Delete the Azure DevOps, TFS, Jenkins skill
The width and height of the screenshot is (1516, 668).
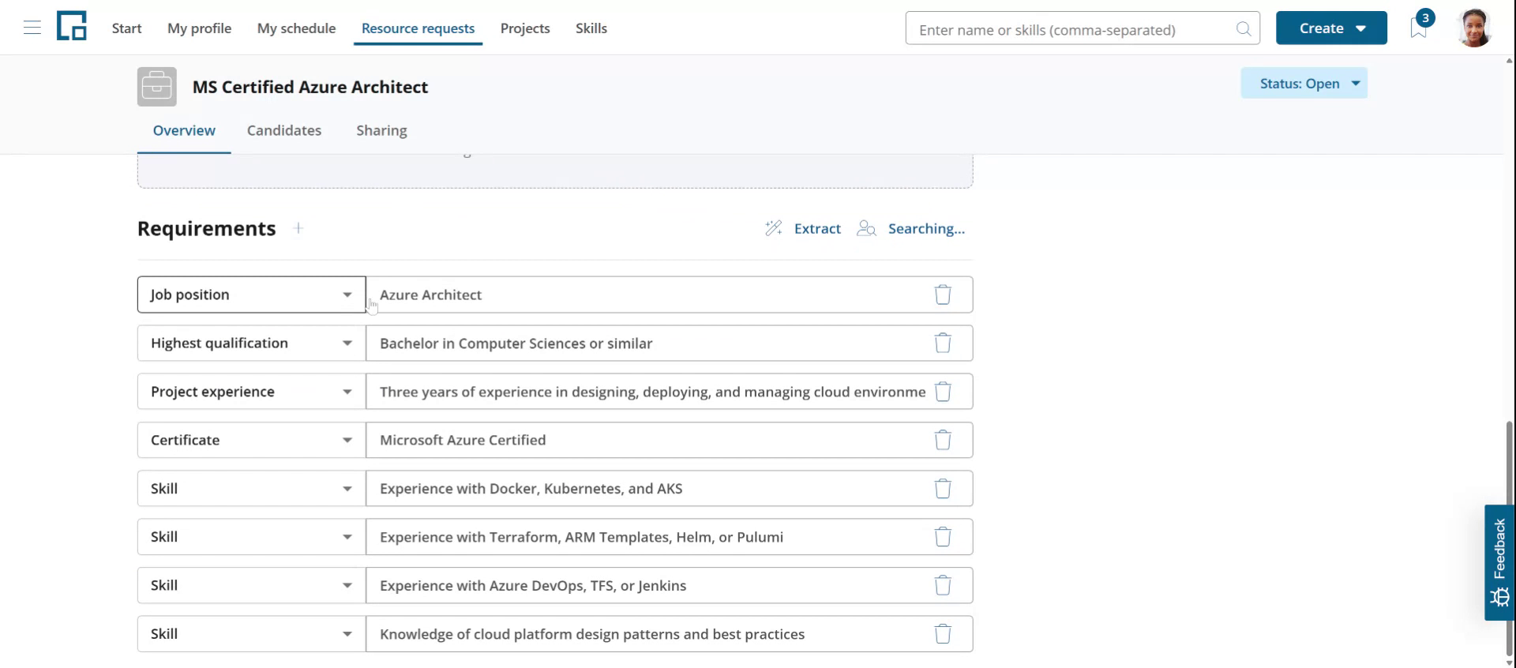pos(943,586)
